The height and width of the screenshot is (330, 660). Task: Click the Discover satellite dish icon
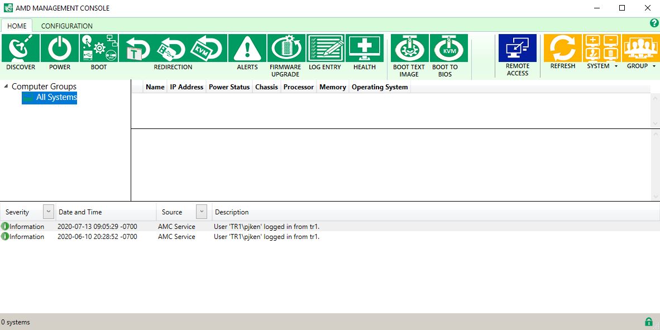(21, 48)
